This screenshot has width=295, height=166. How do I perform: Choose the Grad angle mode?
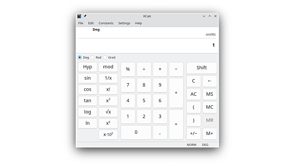(105, 57)
